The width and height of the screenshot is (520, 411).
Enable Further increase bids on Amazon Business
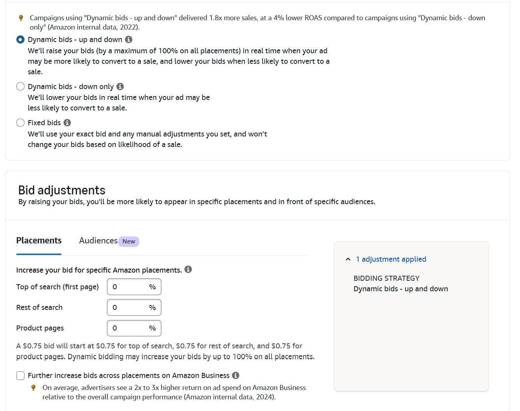pyautogui.click(x=20, y=375)
